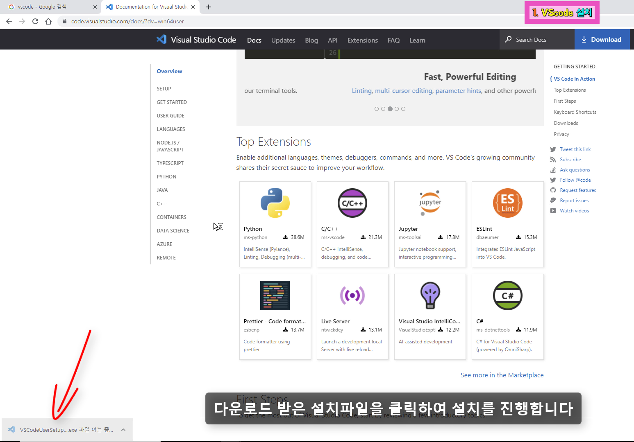Reload the page with refresh icon
The width and height of the screenshot is (634, 442).
(x=35, y=21)
